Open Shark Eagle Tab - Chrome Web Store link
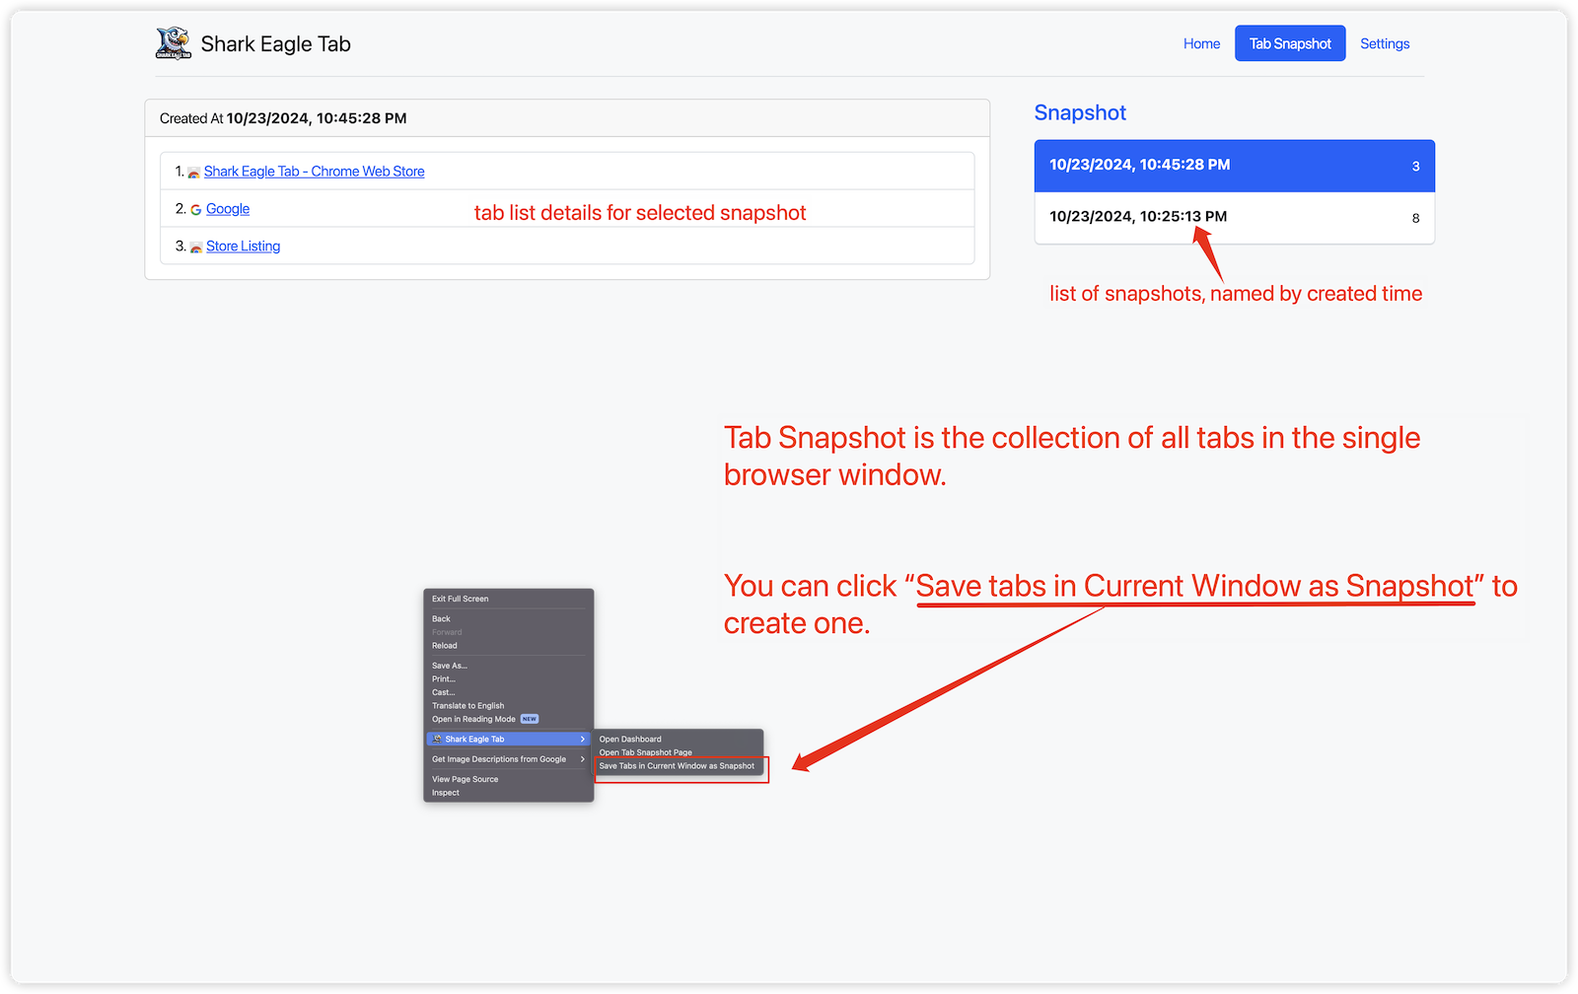 pos(314,172)
